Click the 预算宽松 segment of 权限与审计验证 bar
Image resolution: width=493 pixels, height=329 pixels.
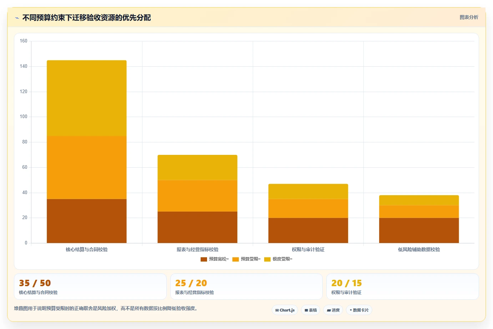[x=308, y=231]
